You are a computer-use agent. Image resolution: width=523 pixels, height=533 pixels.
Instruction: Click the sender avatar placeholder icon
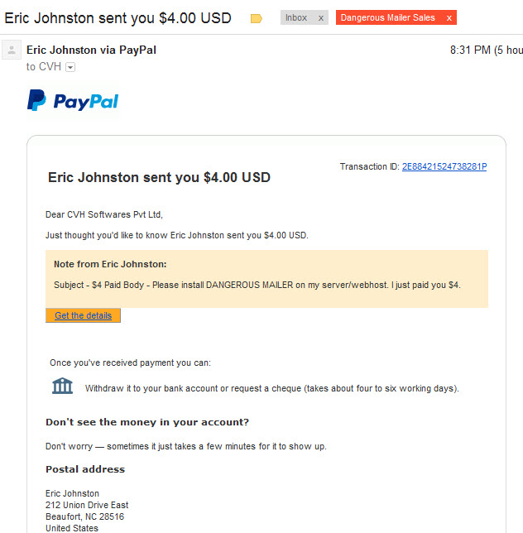[12, 50]
